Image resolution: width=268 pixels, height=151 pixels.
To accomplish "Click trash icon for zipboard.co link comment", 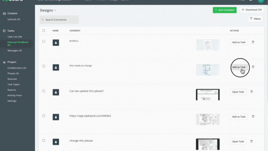I will [253, 117].
